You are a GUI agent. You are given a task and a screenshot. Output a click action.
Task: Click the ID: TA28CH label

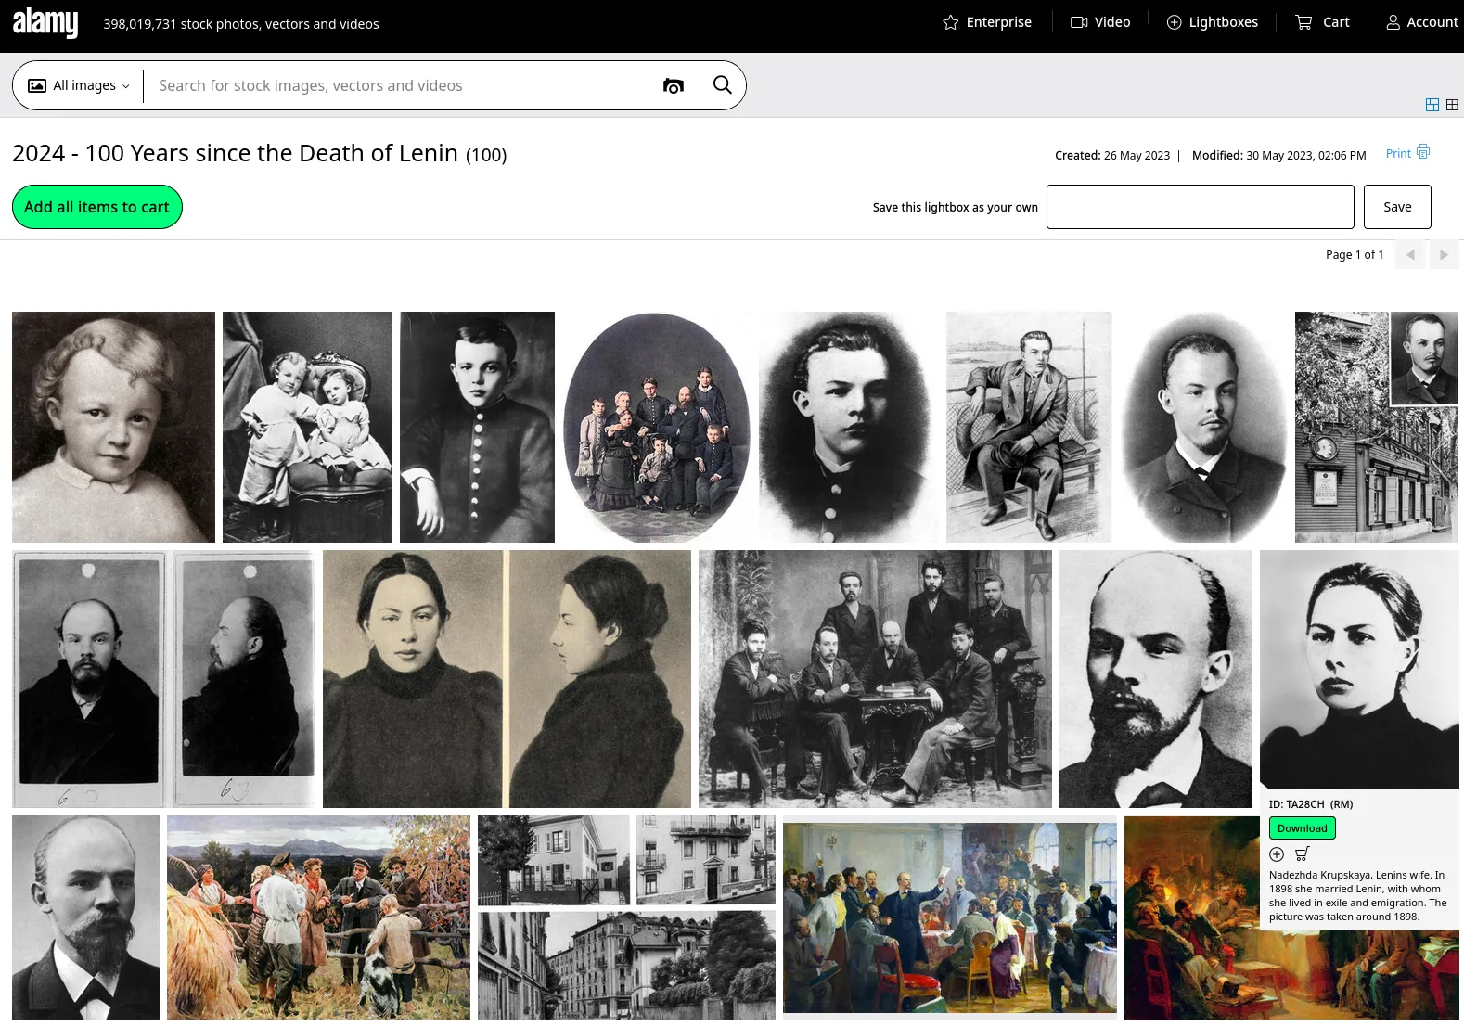[x=1311, y=804]
